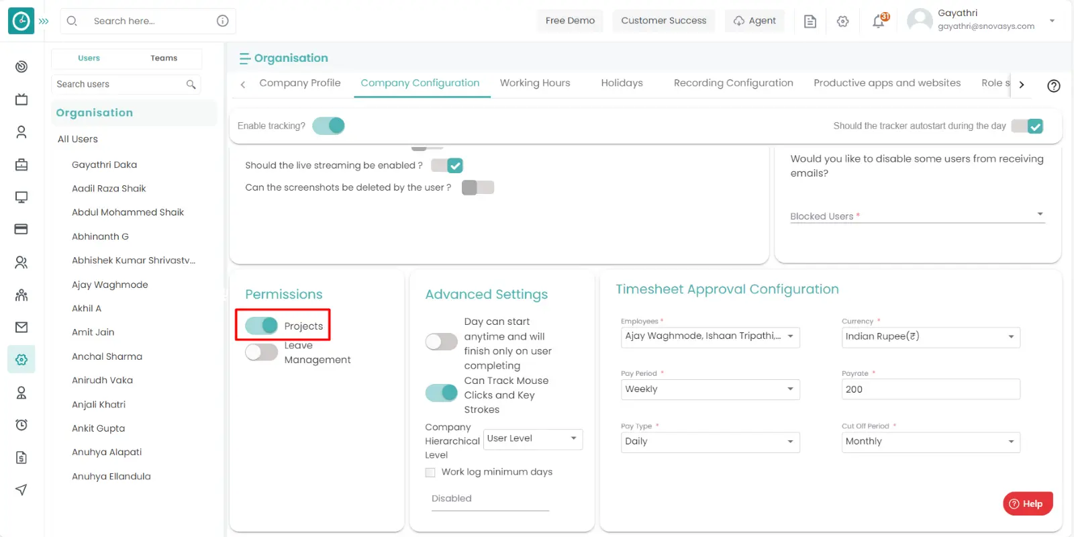1074x537 pixels.
Task: Enable the Leave Management toggle
Action: click(262, 352)
